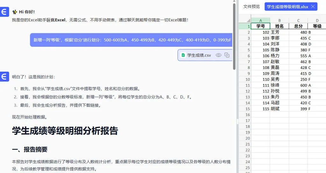Image resolution: width=326 pixels, height=173 pixels.
Task: Click the 学生成绩.csv file attachment name
Action: tap(199, 55)
